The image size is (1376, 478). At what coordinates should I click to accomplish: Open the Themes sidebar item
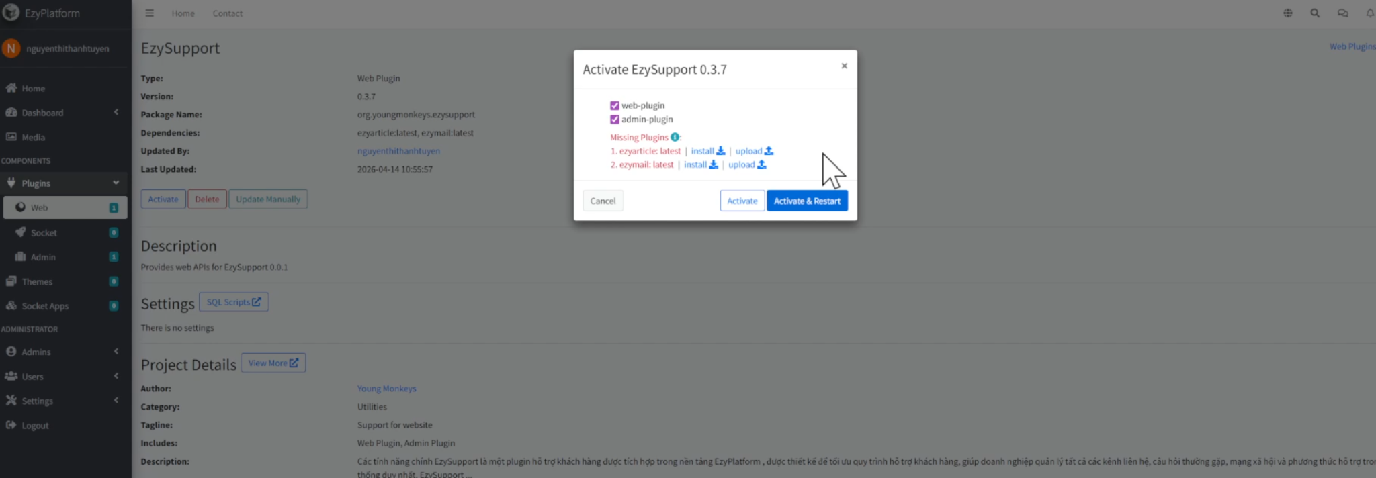[x=38, y=282]
